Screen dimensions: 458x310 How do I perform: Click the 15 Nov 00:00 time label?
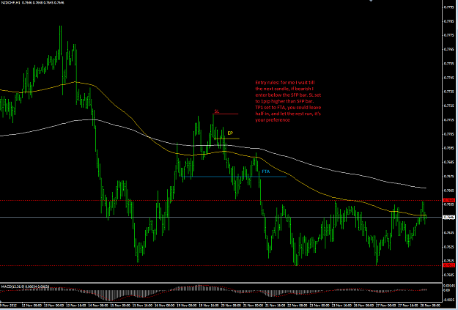point(119,306)
